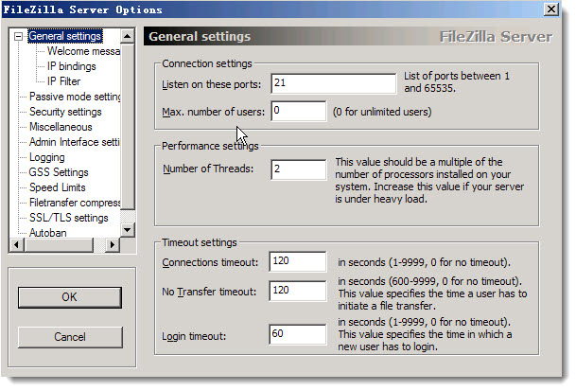Close the FileZilla Server Options dialog

click(551, 9)
